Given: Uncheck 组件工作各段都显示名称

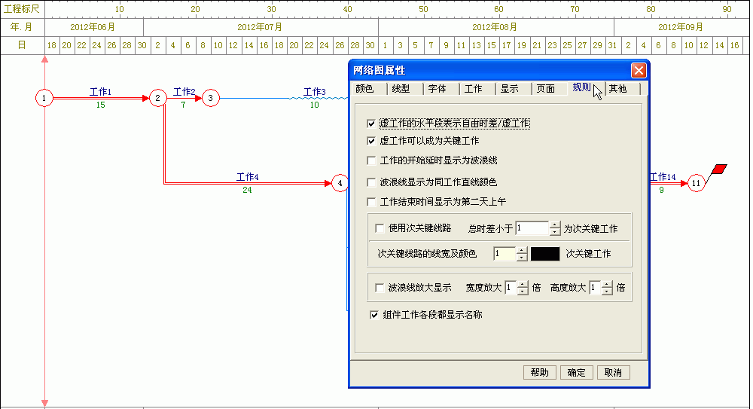Looking at the screenshot, I should point(374,316).
